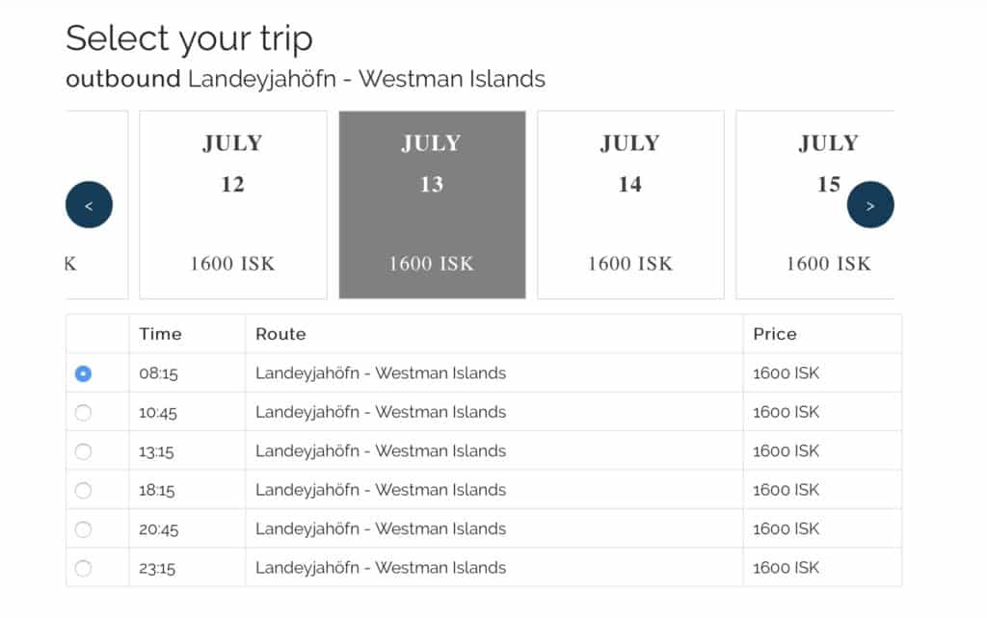The height and width of the screenshot is (618, 987).
Task: Click the 1600 ISK price in 23:15 row
Action: (787, 568)
